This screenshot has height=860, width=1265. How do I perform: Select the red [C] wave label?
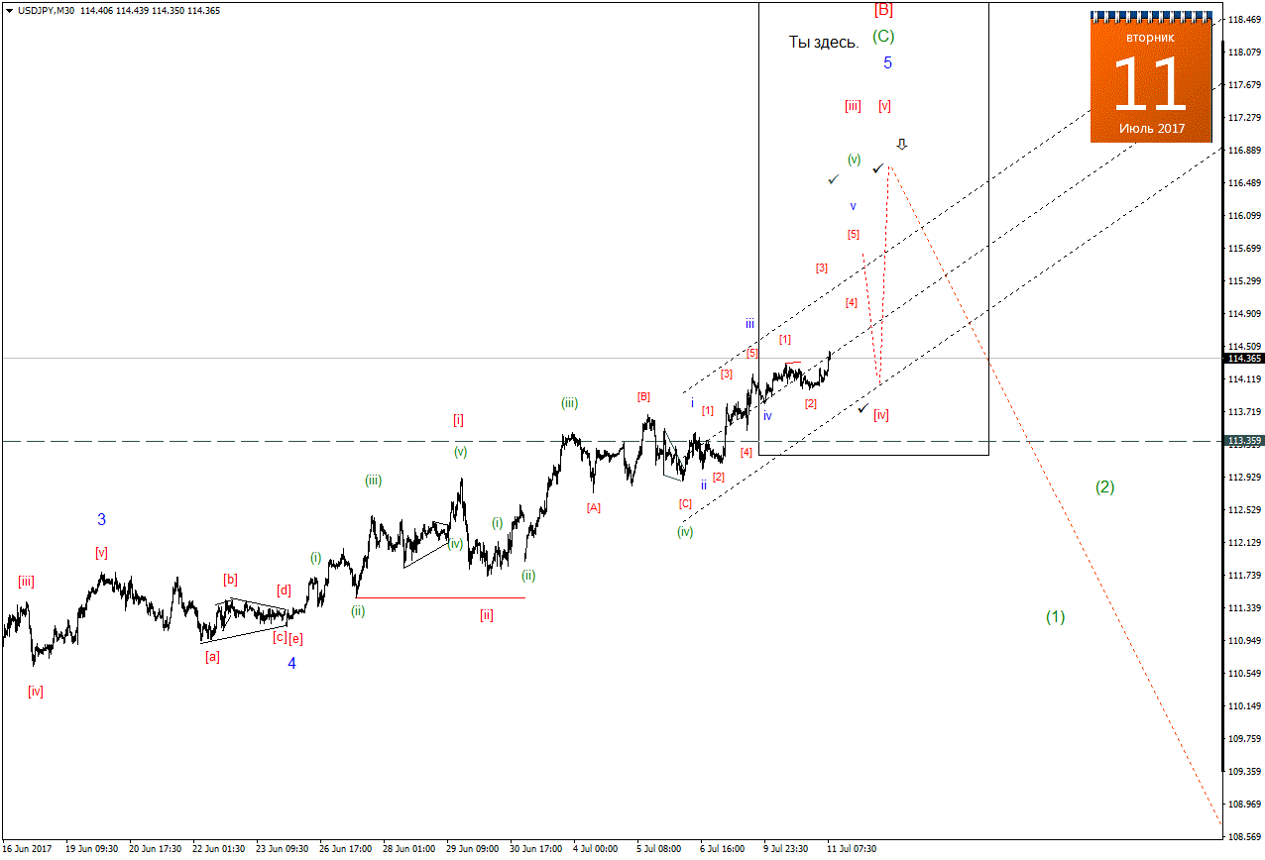(685, 503)
